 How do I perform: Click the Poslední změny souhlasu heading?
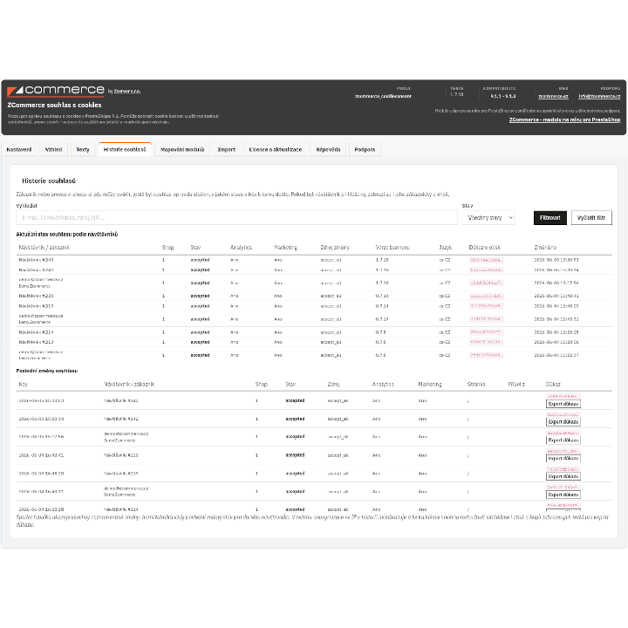pyautogui.click(x=47, y=371)
